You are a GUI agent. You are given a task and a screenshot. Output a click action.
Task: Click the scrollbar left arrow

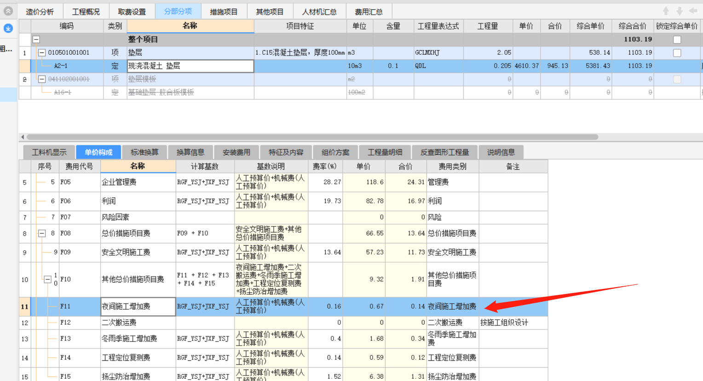tap(23, 137)
